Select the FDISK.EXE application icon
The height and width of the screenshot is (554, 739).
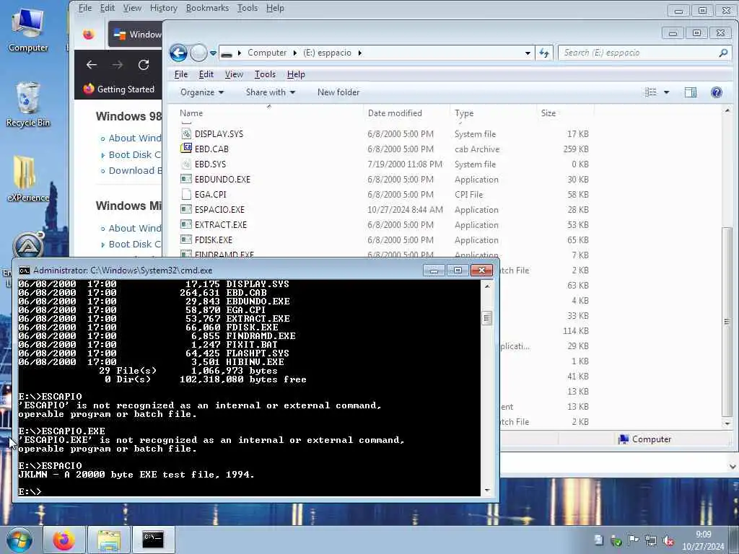point(186,239)
